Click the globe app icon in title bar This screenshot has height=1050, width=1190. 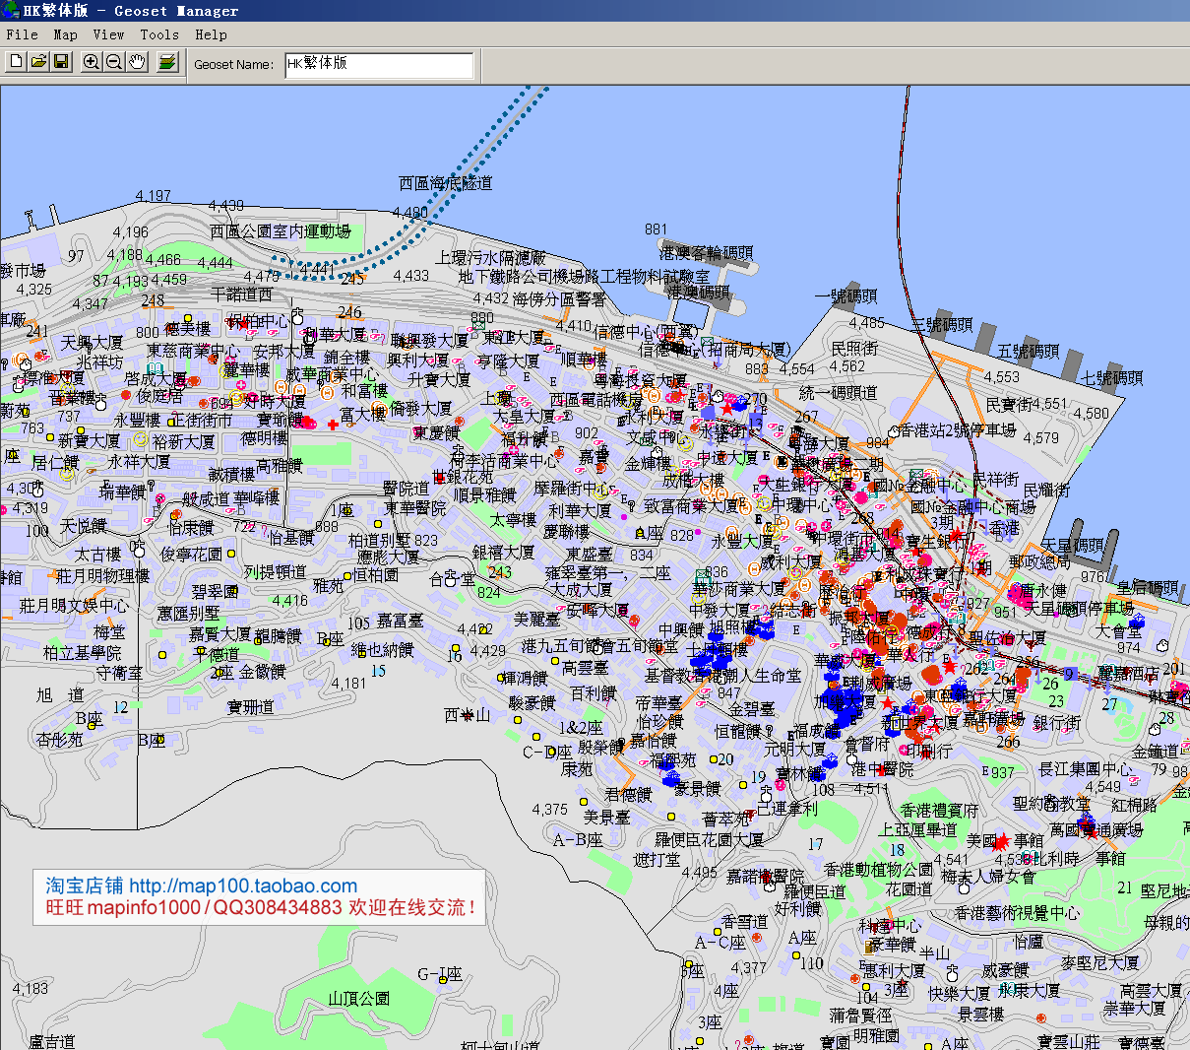tap(11, 11)
